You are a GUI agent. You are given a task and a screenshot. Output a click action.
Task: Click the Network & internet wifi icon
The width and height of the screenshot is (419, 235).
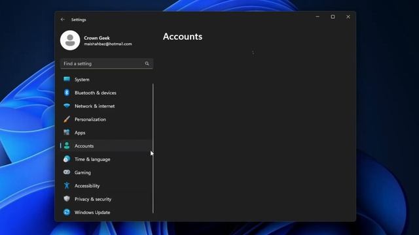67,106
